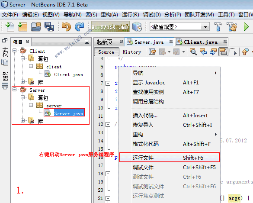Click the New Project toolbar icon
Screen dimensions: 253x203
pyautogui.click(x=22, y=27)
